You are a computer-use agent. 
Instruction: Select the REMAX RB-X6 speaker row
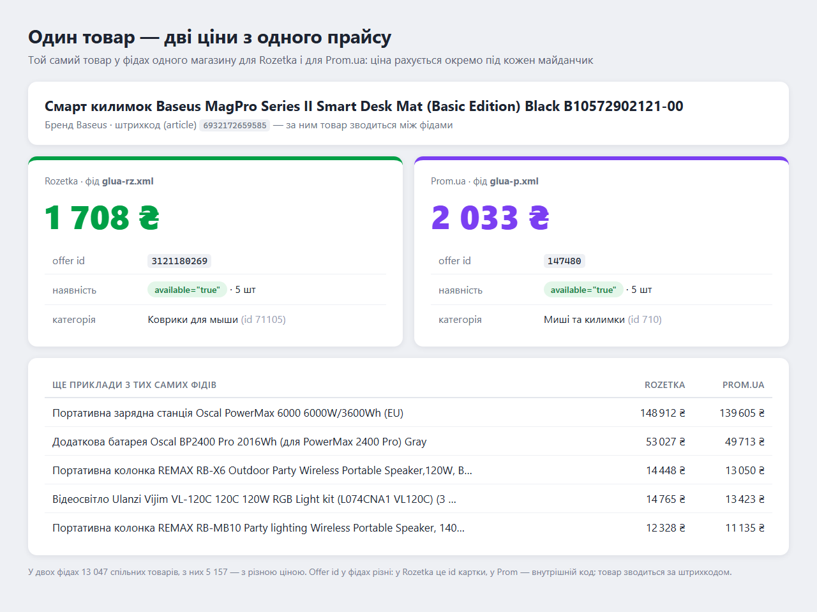point(408,470)
